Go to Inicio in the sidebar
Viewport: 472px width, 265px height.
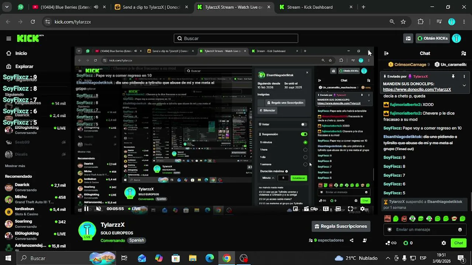tap(17, 53)
